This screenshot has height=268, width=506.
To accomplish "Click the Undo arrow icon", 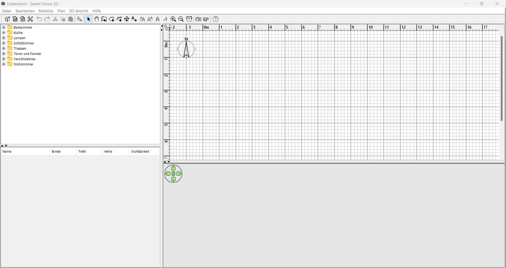I will click(x=39, y=19).
